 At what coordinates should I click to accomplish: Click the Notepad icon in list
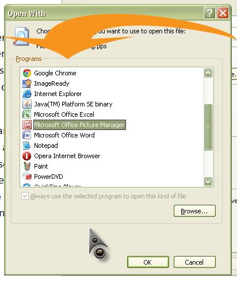[x=27, y=146]
